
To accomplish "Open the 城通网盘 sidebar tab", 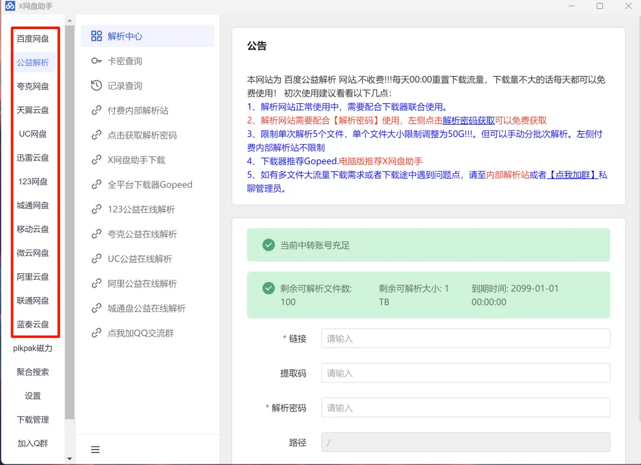I will point(33,205).
